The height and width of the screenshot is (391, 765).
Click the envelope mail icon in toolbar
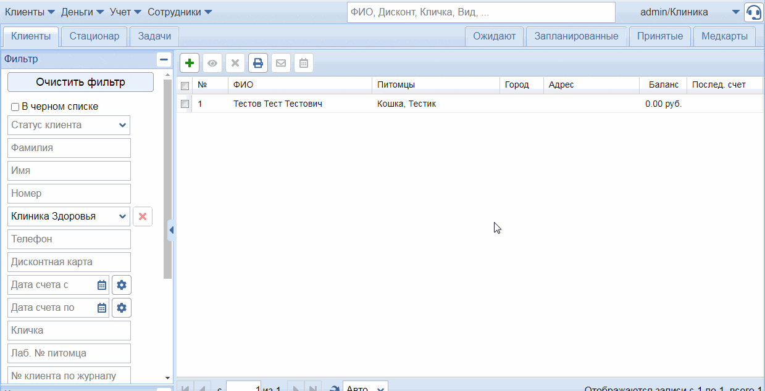pos(281,63)
